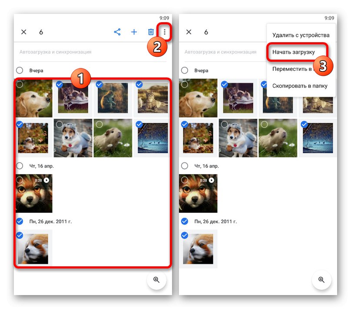The image size is (351, 309).
Task: Close the selection with the X icon
Action: tap(23, 32)
